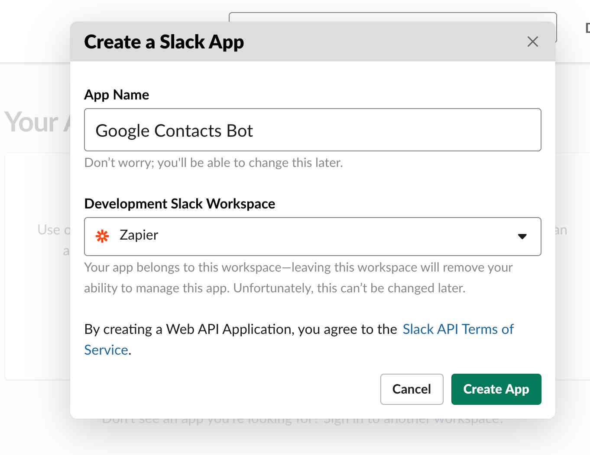Expand the workspace dropdown caret arrow
This screenshot has height=455, width=590.
[x=522, y=237]
